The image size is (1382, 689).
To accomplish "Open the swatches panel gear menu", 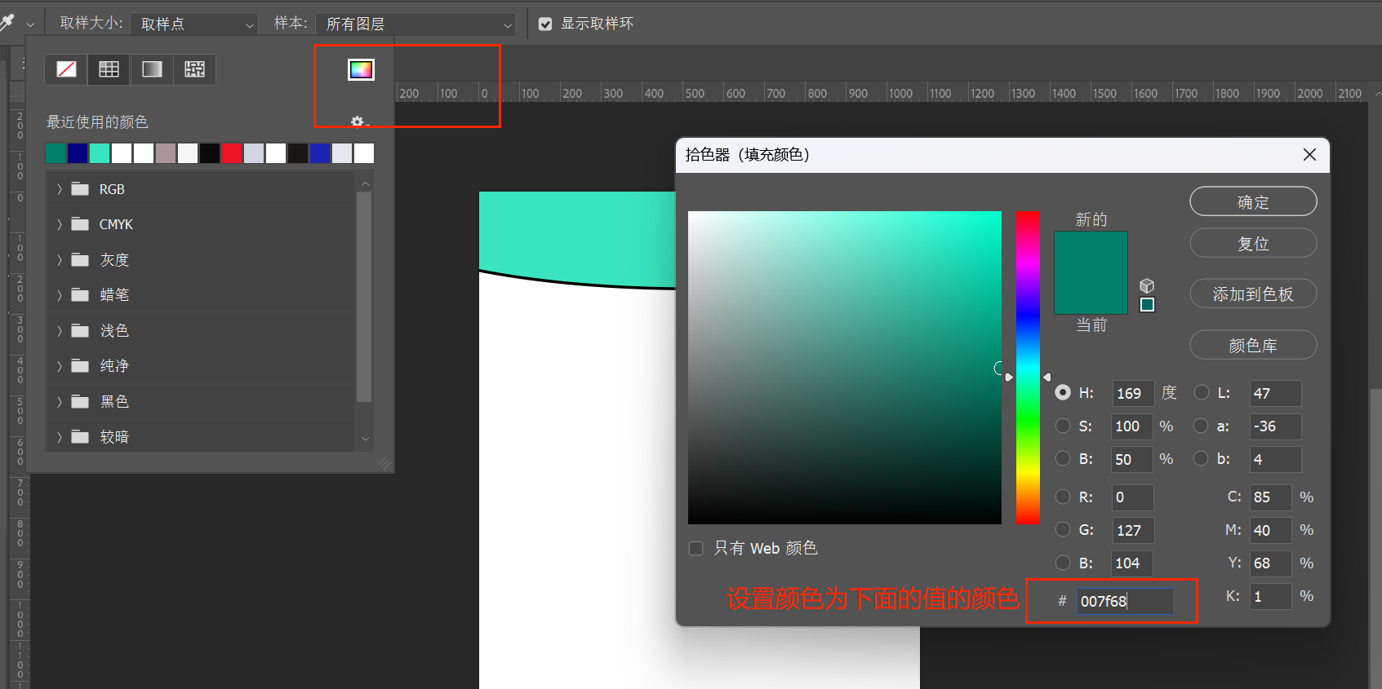I will [x=358, y=121].
